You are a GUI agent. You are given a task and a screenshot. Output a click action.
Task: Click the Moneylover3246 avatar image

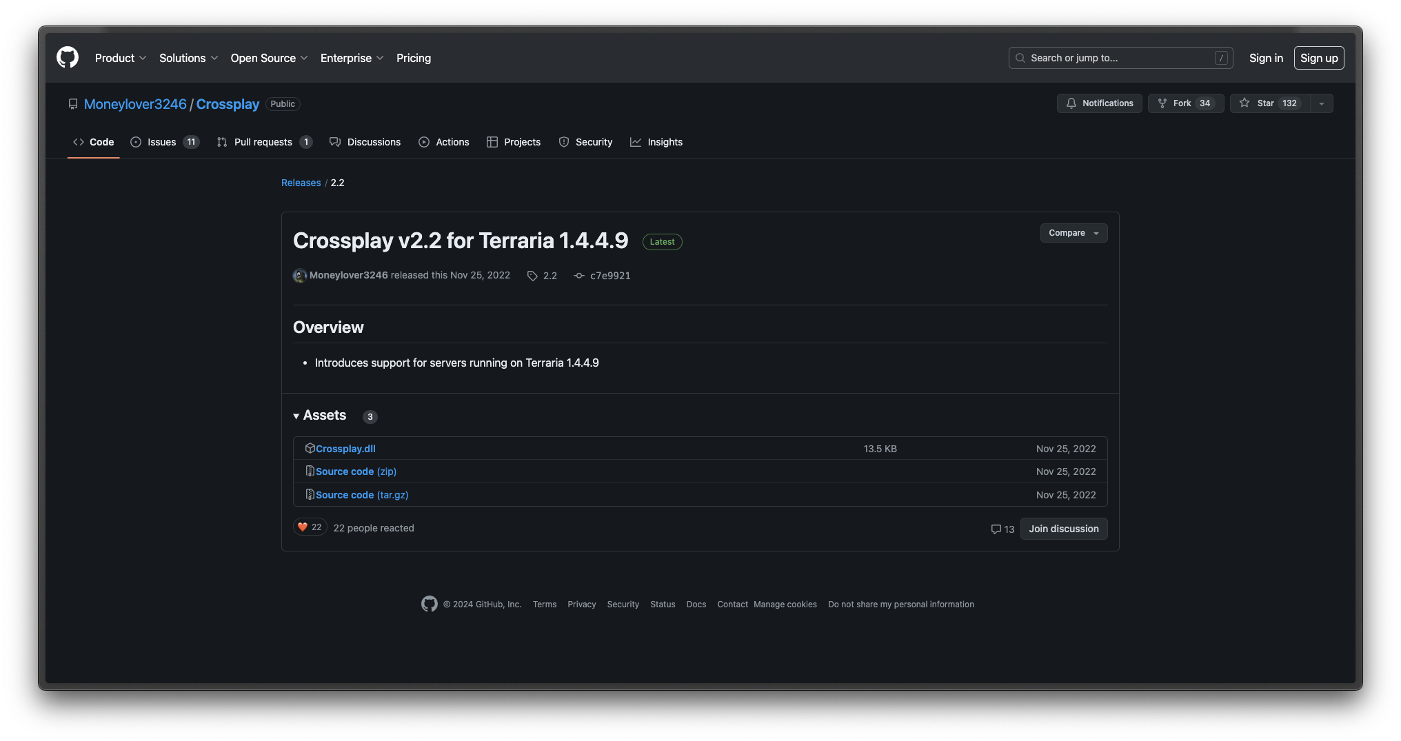pos(300,276)
